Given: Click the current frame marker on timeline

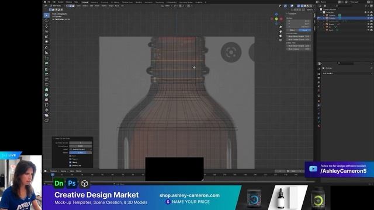Looking at the screenshot, I should [x=53, y=174].
